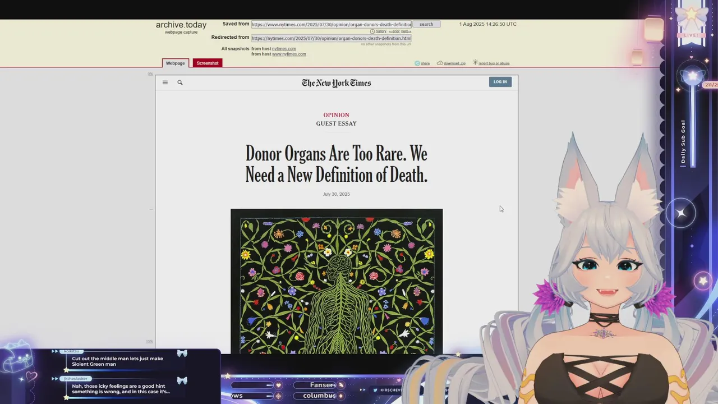This screenshot has height=404, width=718.
Task: Click the Daily Sub Goal progress bar
Action: tap(693, 126)
